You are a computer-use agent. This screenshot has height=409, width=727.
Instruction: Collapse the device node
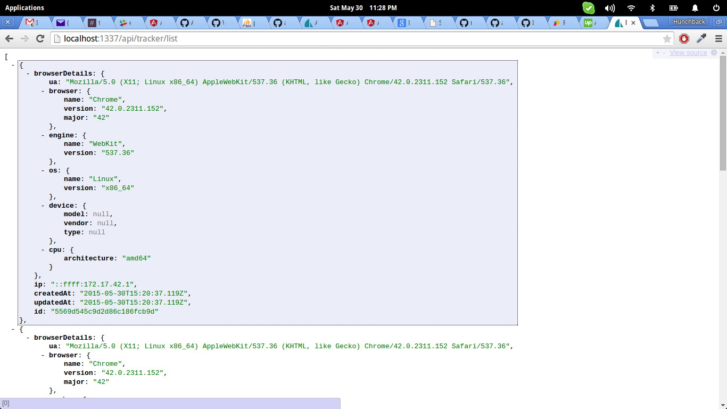coord(43,206)
